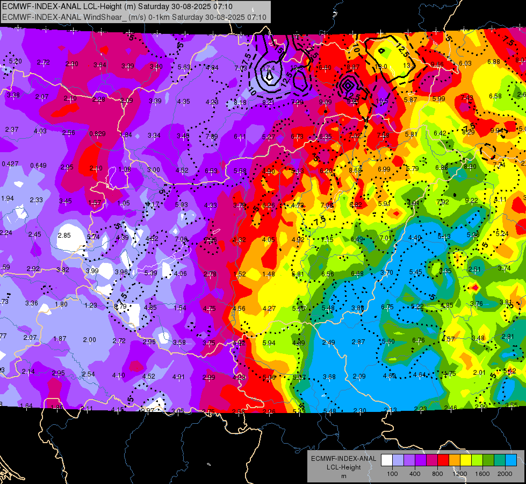This screenshot has width=526, height=484.
Task: Click the grid value 5.94
Action: 269,343
